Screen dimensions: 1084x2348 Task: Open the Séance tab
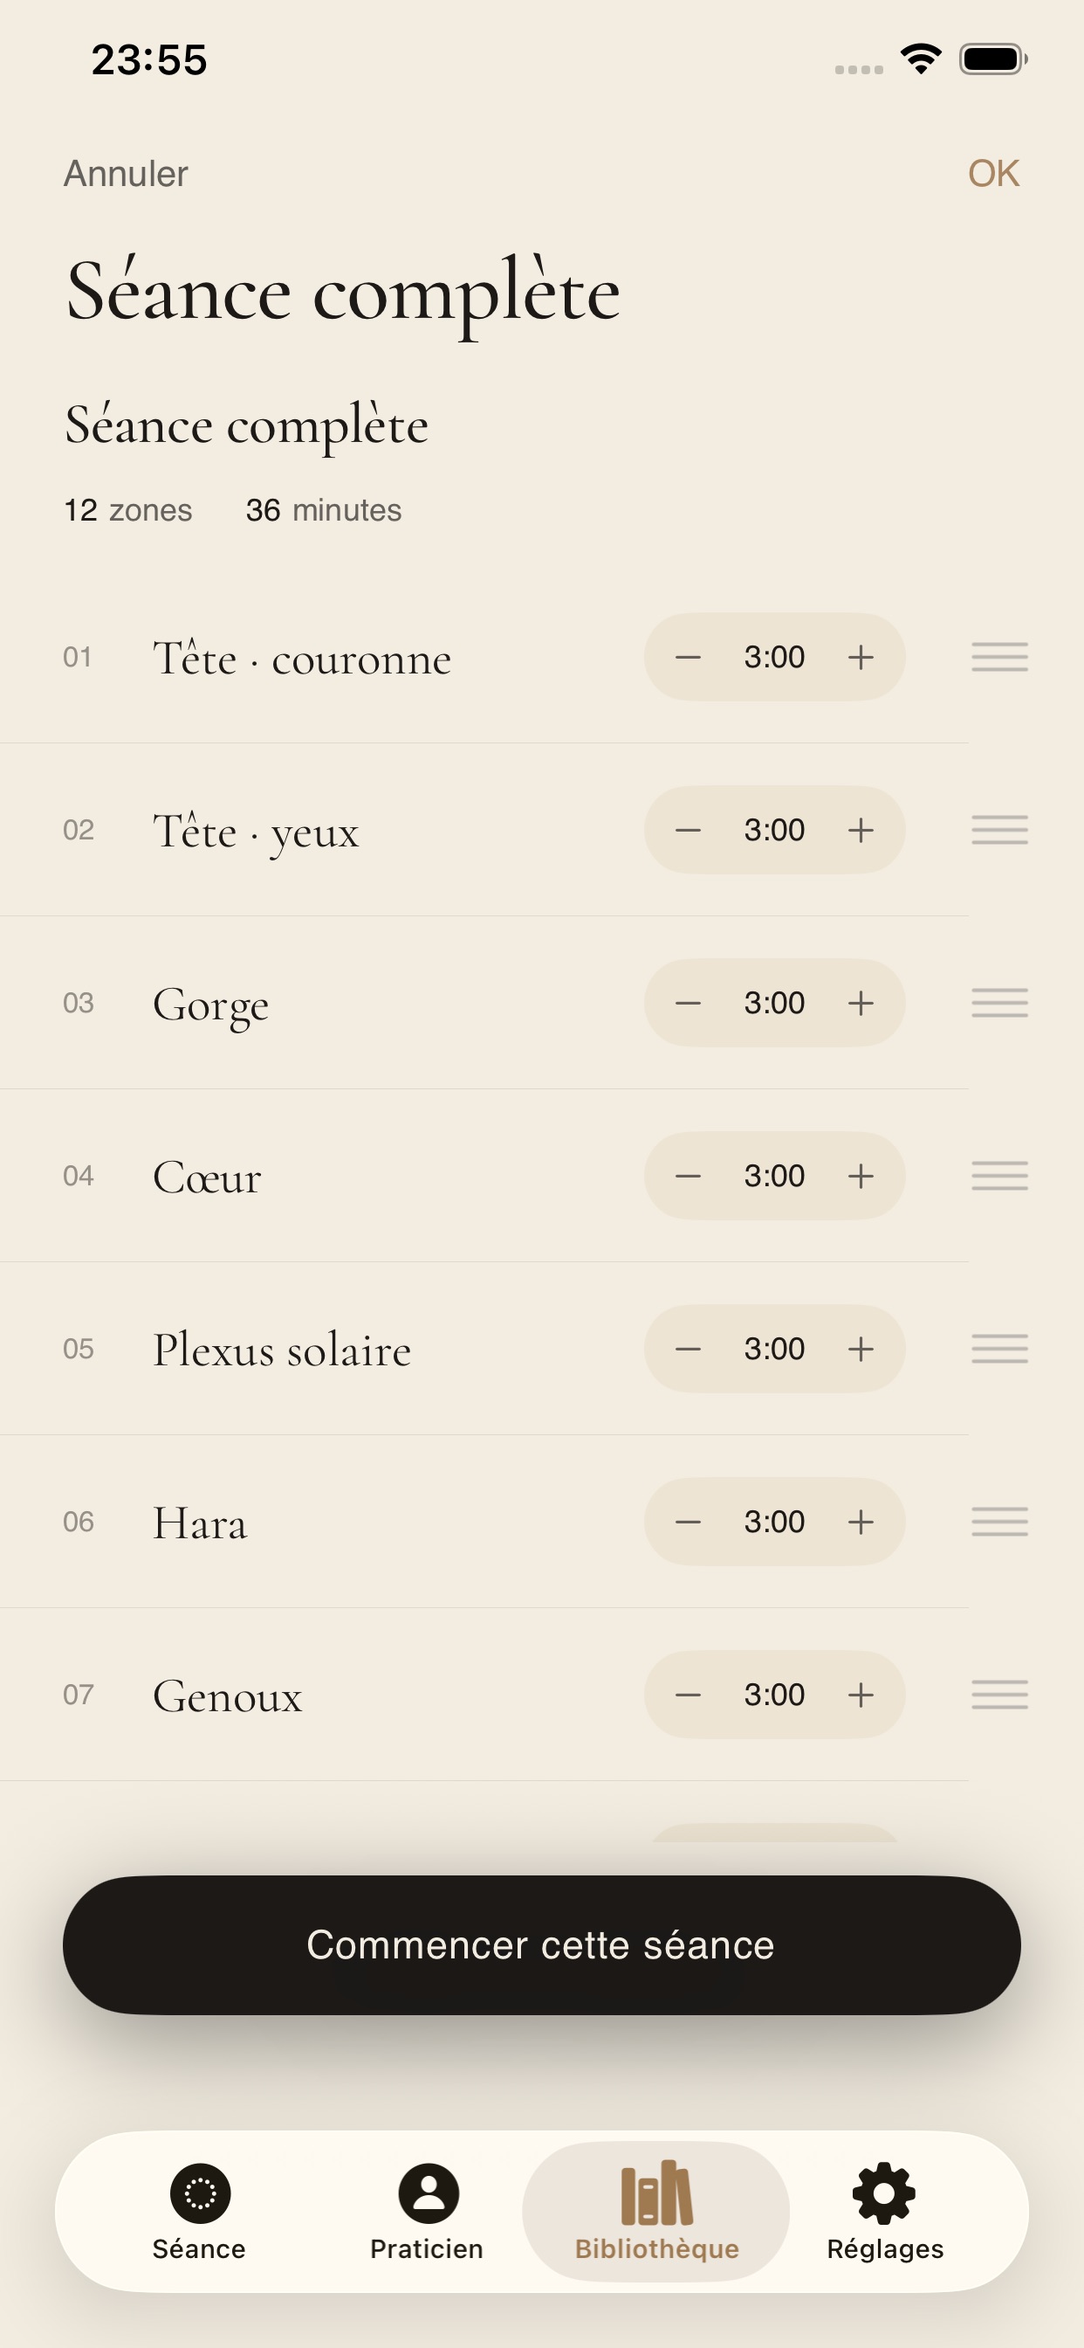click(x=200, y=2211)
